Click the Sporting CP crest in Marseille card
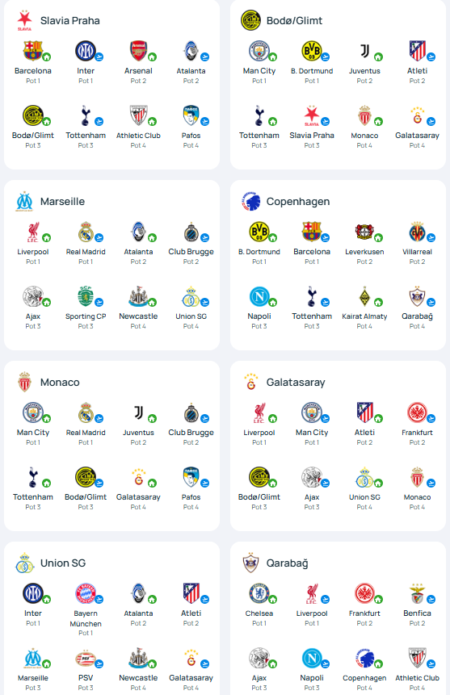Image resolution: width=450 pixels, height=695 pixels. pos(85,296)
